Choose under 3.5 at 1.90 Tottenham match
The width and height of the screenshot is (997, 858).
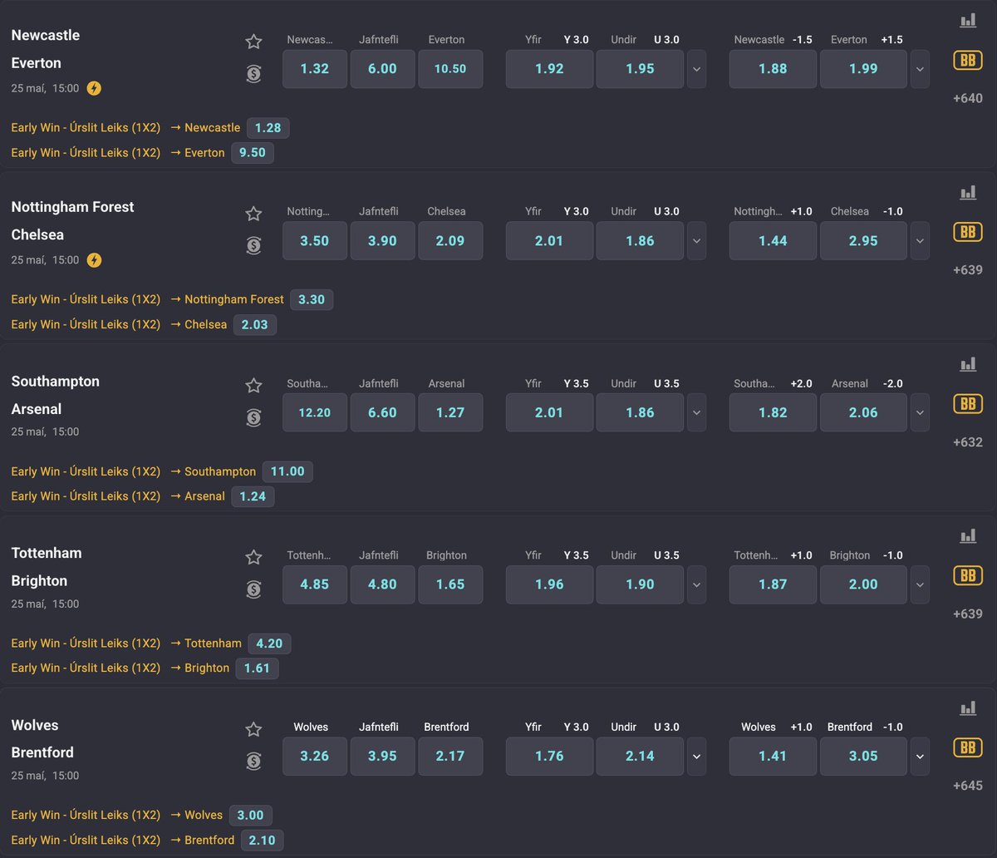640,584
